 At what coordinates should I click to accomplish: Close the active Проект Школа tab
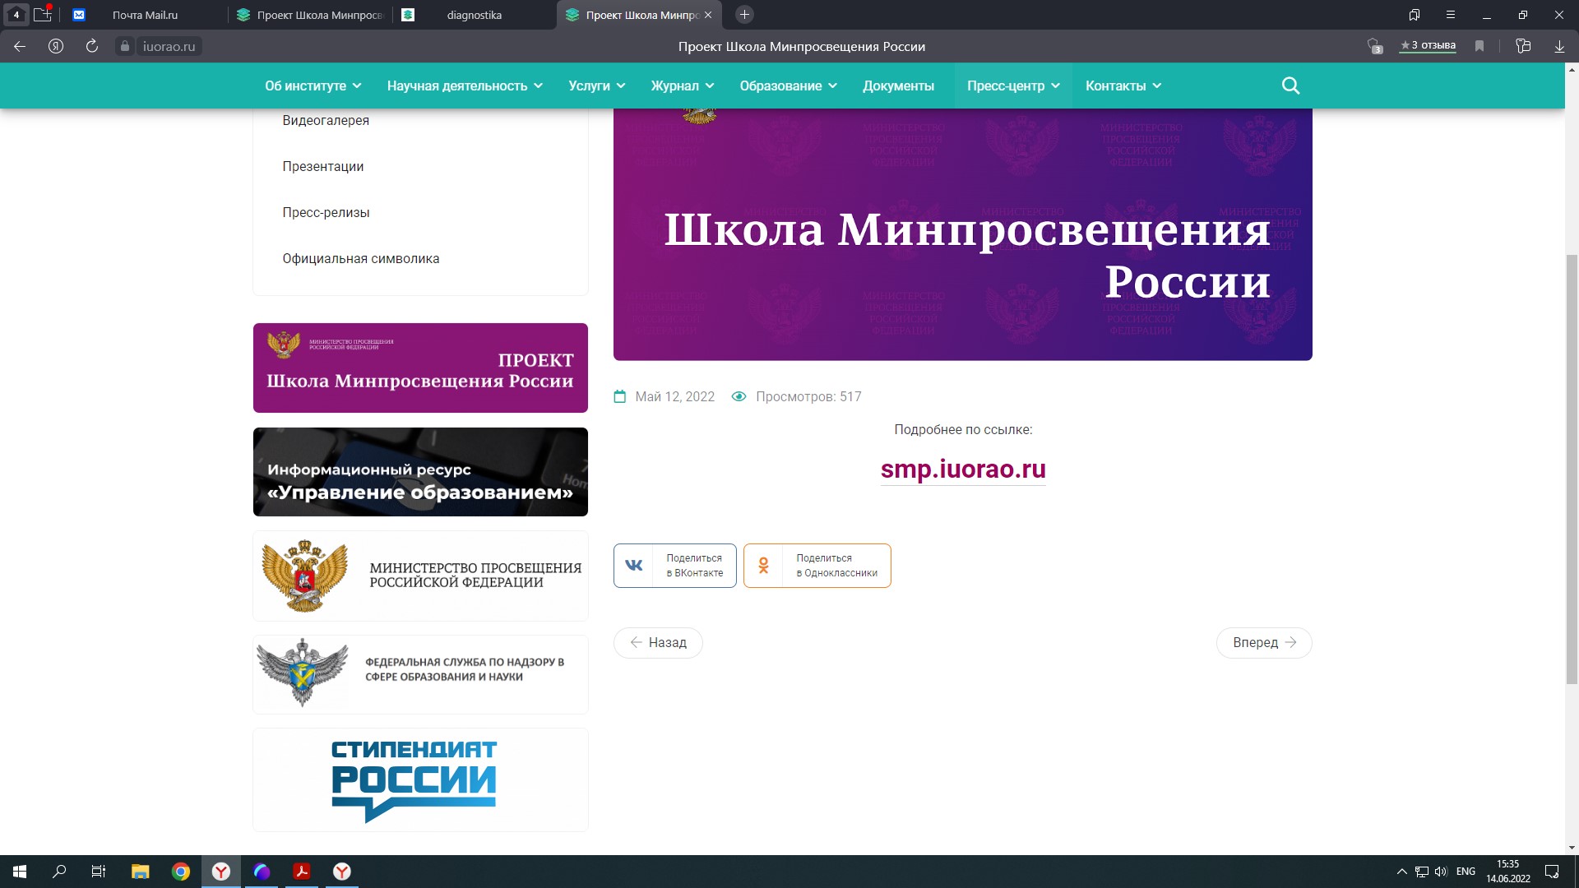(x=708, y=15)
